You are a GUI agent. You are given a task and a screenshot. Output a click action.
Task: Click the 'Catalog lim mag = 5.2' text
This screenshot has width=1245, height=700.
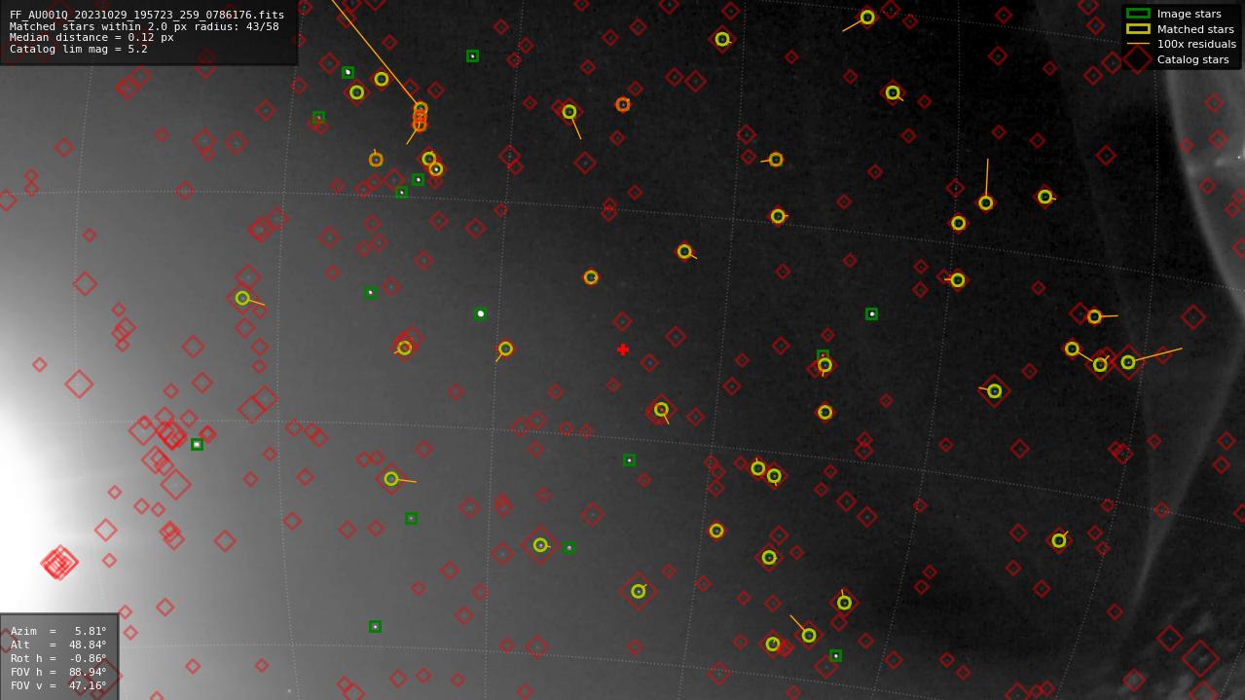(x=79, y=49)
